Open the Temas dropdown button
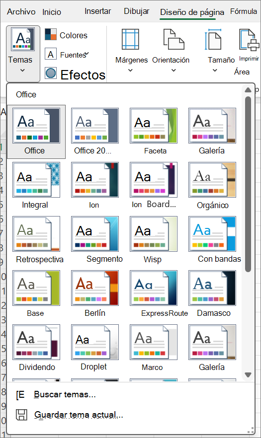 coord(23,54)
